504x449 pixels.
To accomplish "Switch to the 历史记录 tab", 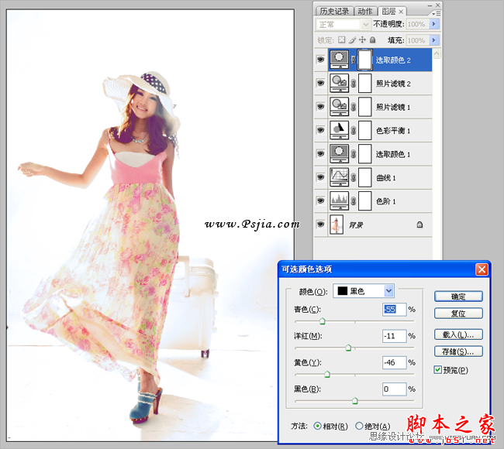I will [334, 12].
